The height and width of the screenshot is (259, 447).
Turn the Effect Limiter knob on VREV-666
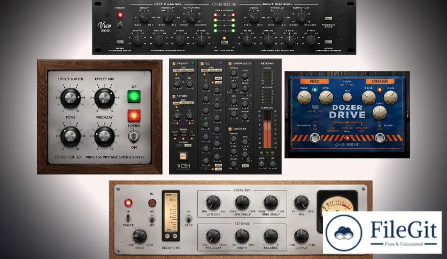[x=71, y=98]
